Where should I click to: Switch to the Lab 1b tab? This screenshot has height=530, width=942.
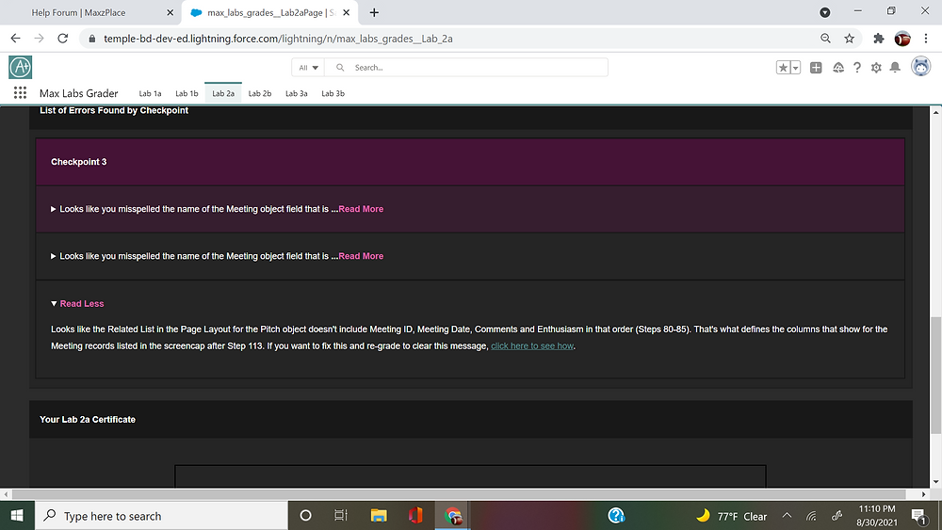point(187,93)
